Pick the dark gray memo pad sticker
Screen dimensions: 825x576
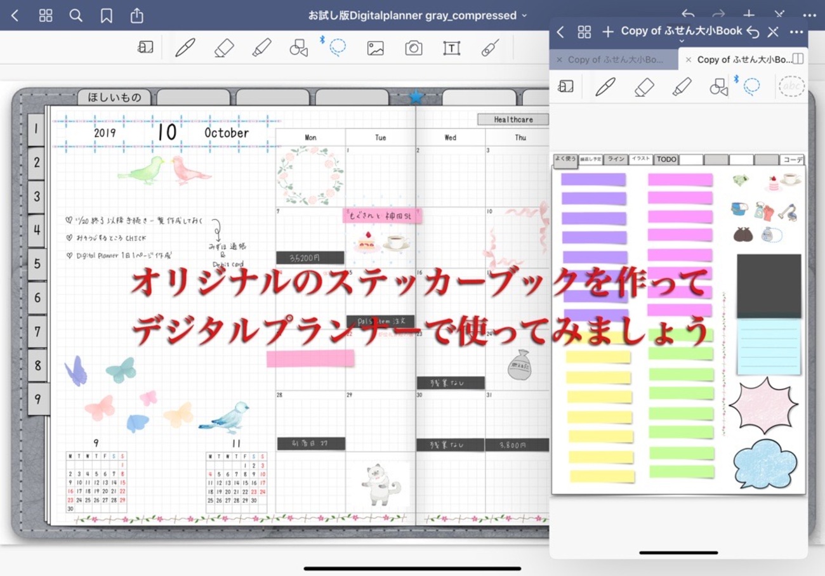pos(769,286)
